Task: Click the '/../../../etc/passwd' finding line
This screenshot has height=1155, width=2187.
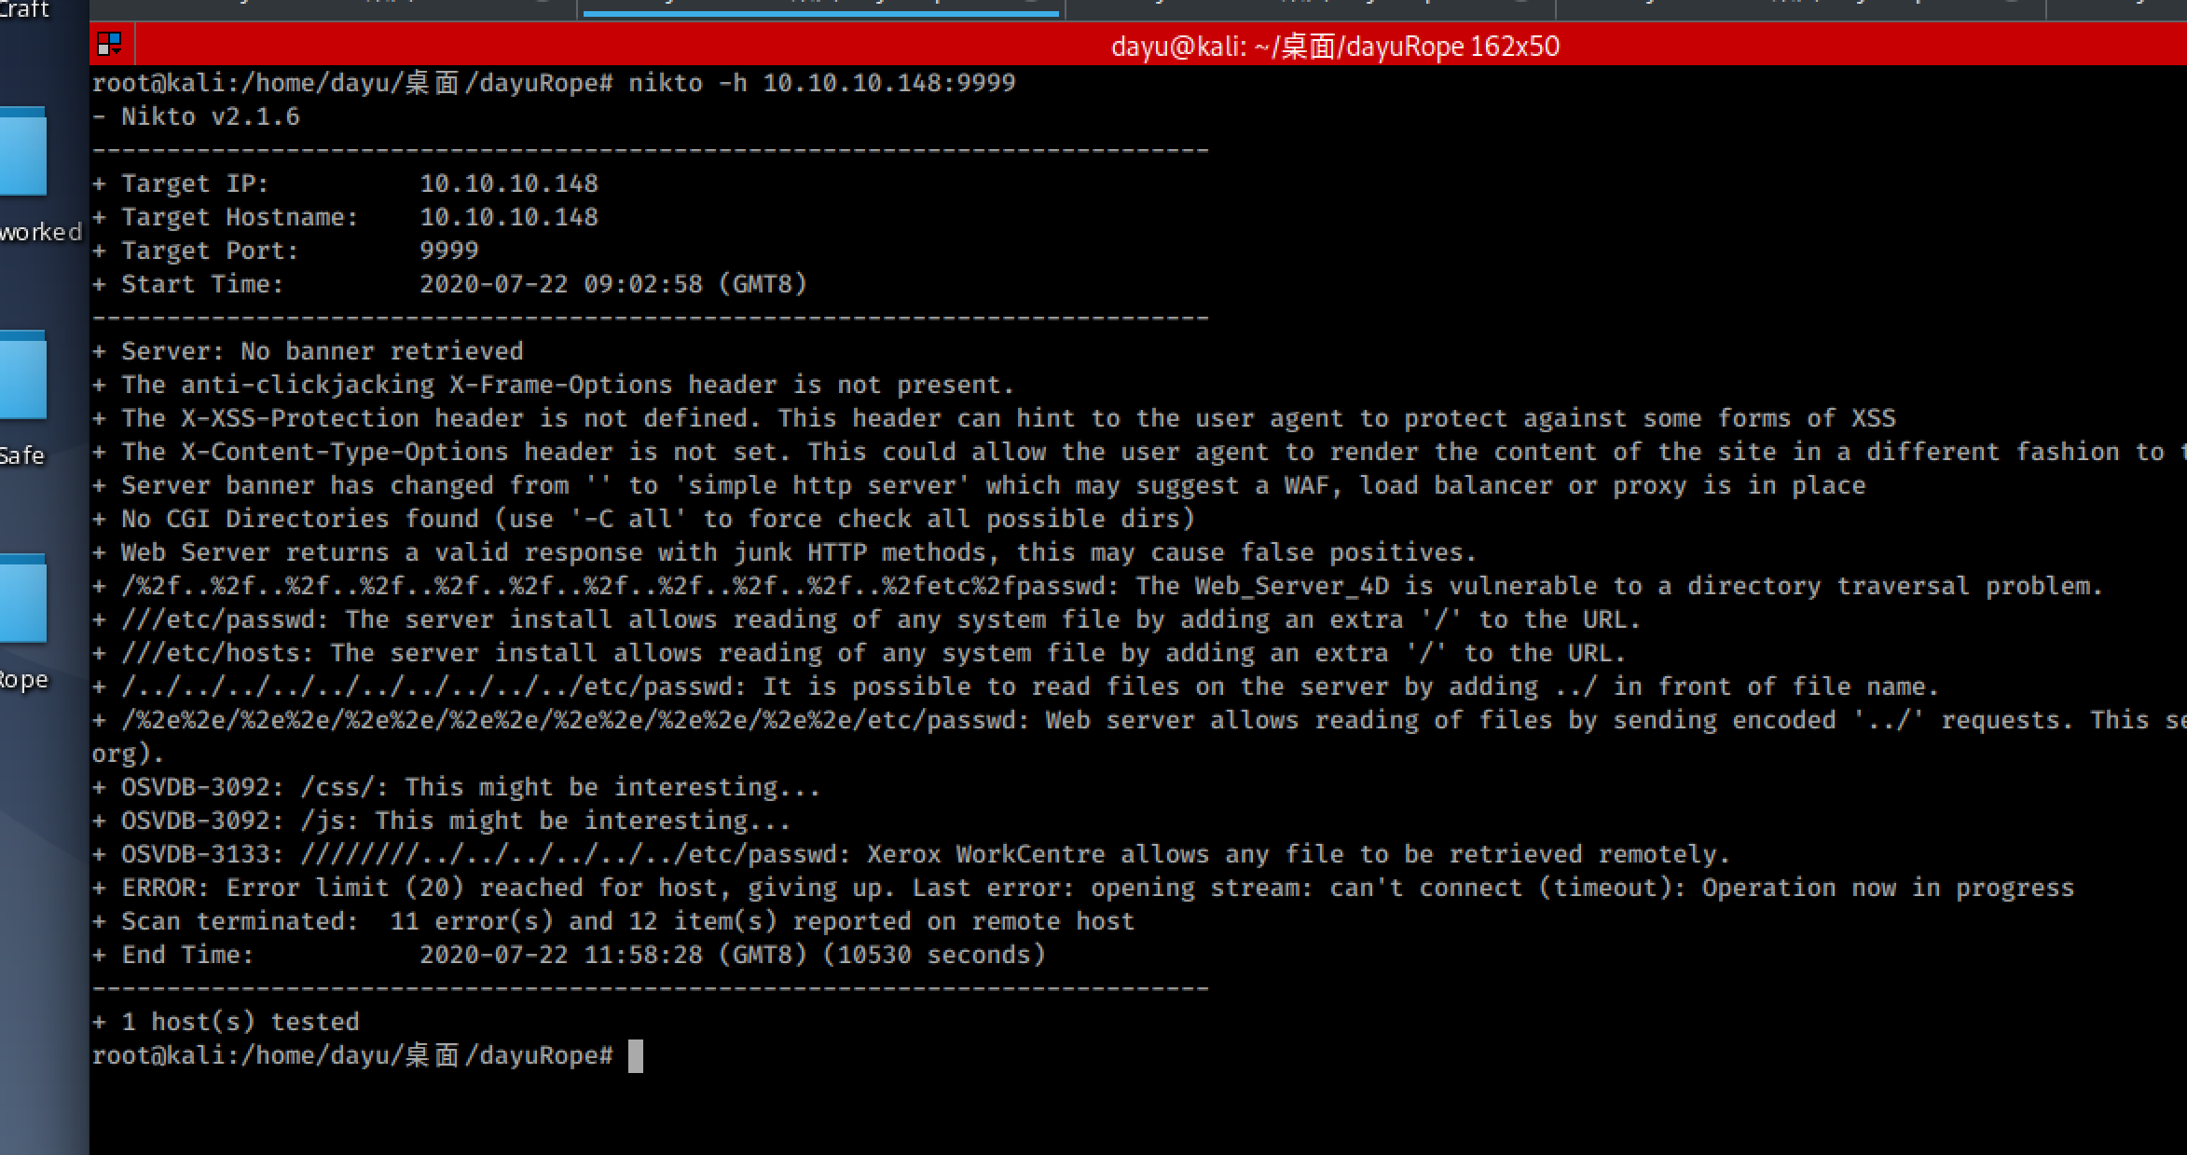Action: (x=1016, y=686)
